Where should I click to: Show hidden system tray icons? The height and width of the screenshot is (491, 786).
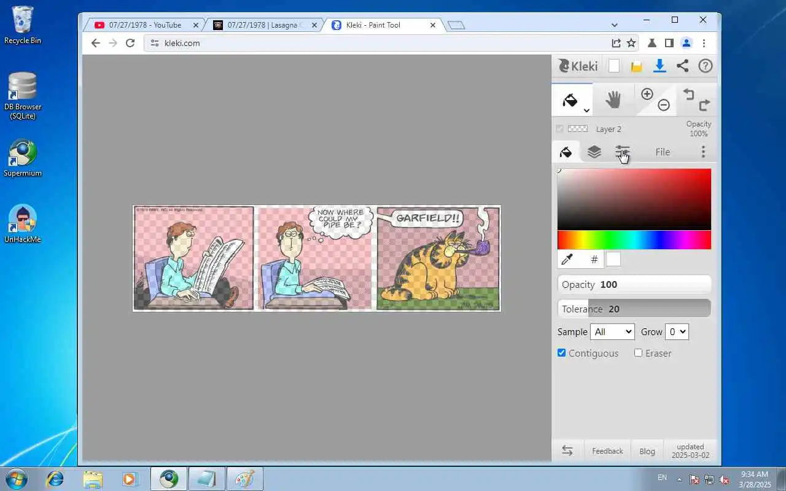(679, 479)
